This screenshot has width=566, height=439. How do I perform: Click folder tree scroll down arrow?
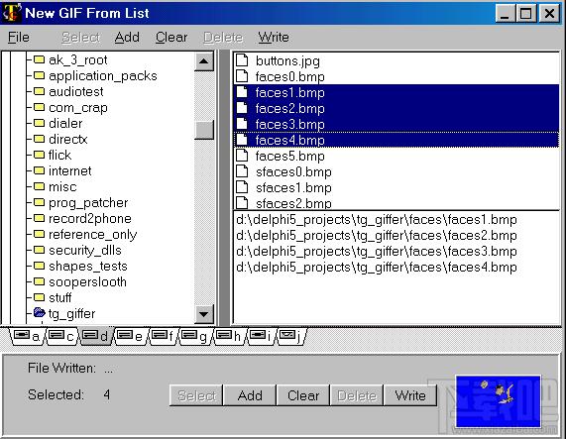coord(203,314)
